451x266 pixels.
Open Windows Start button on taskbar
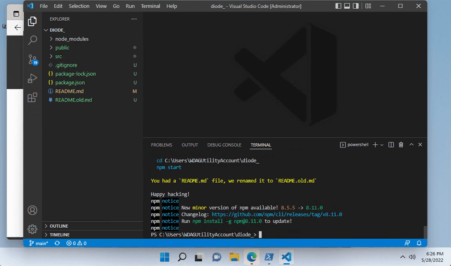coord(165,257)
